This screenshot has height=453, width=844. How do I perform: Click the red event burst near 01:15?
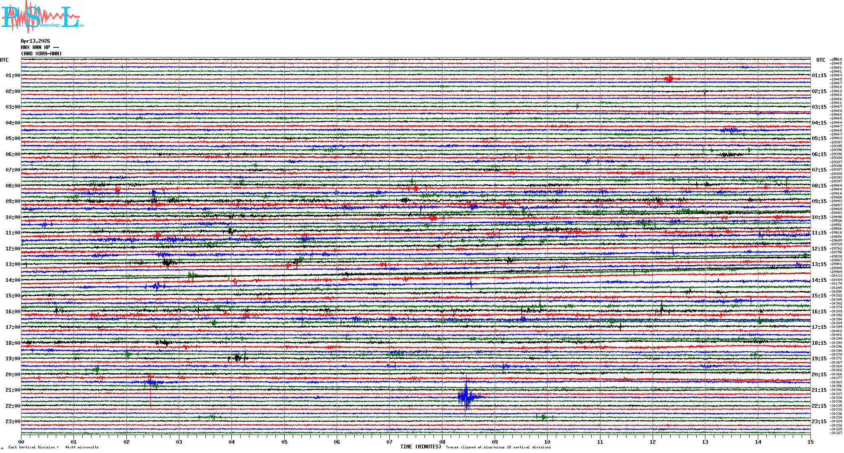[x=668, y=79]
